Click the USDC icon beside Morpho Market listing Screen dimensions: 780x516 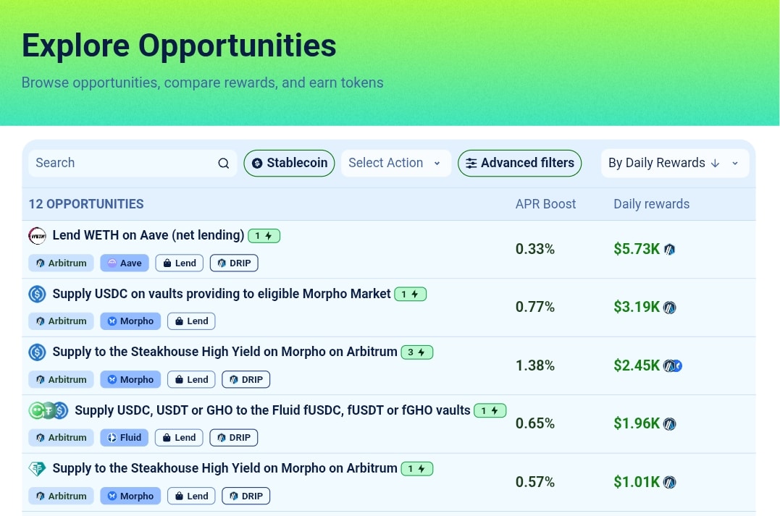pos(38,295)
